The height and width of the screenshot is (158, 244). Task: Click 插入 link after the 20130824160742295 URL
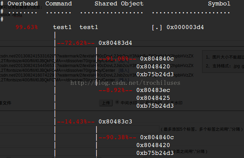point(124,80)
